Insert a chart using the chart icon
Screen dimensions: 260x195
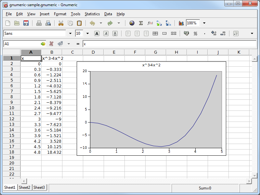(x=181, y=23)
